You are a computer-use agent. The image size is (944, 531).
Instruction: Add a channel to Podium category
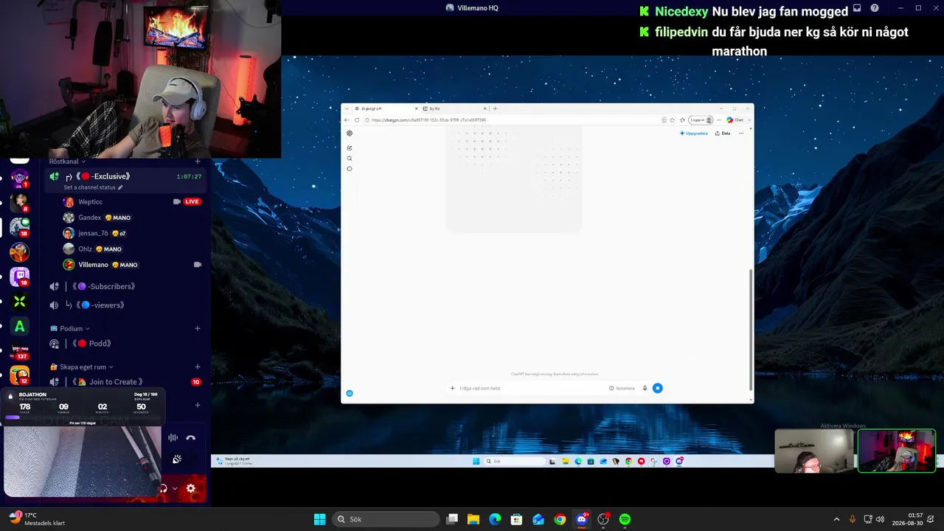[x=198, y=329]
